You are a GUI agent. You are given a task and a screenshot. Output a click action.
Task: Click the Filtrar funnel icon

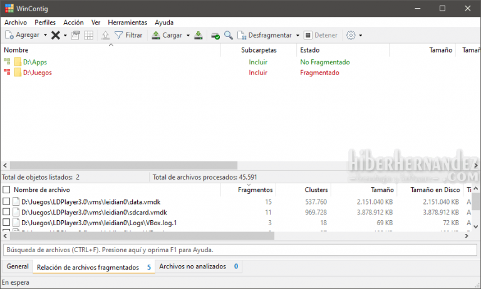[118, 35]
